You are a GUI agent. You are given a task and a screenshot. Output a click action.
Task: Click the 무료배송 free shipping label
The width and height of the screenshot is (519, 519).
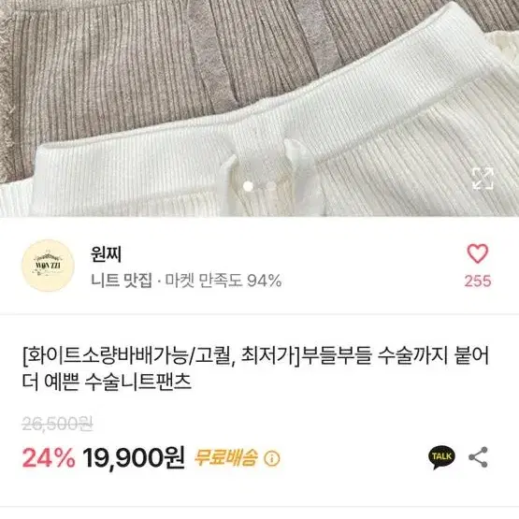pyautogui.click(x=225, y=458)
